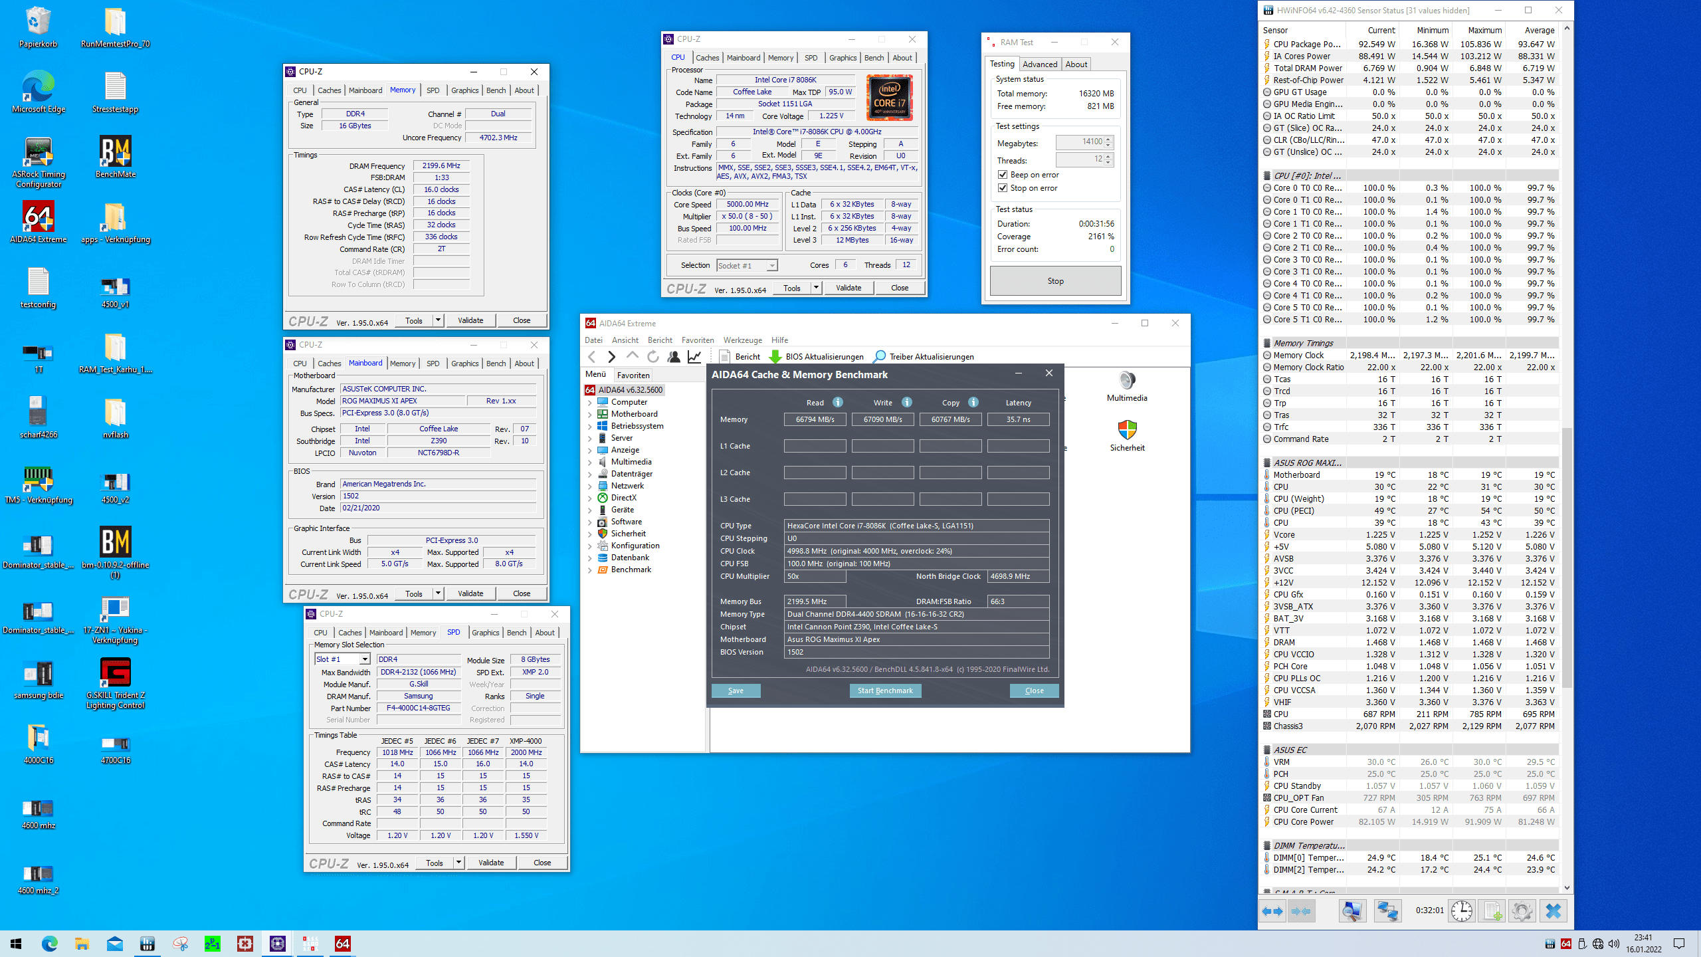The image size is (1701, 957).
Task: Click Megabytes value input field
Action: click(1080, 142)
